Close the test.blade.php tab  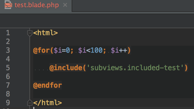click(65, 5)
